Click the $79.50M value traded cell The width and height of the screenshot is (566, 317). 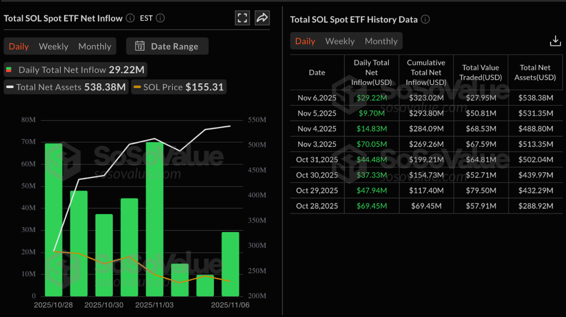[481, 191]
